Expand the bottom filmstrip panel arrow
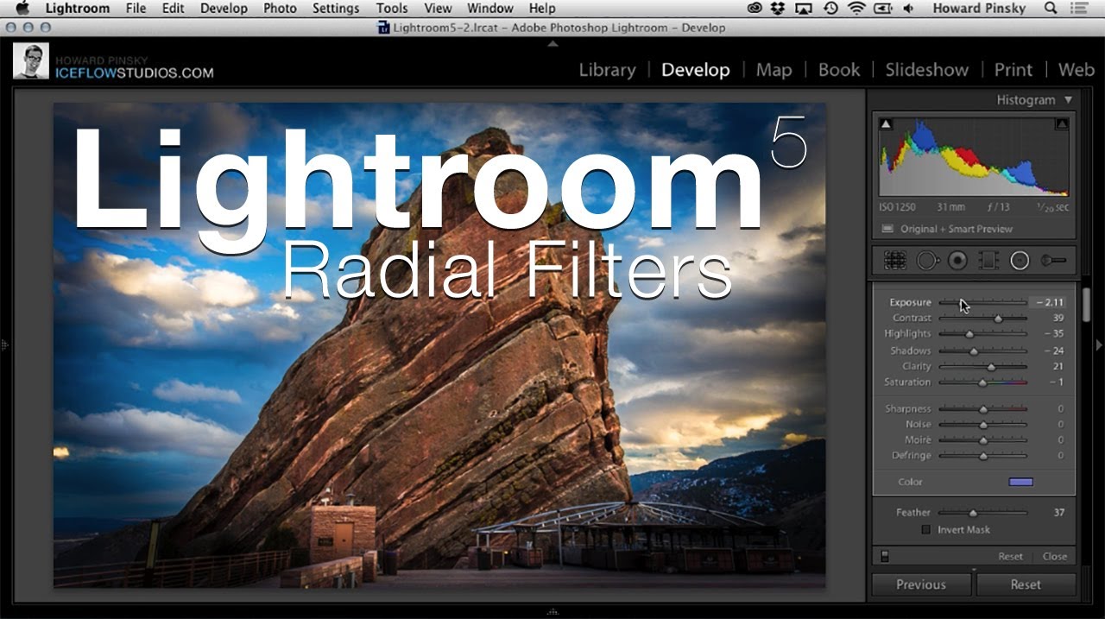This screenshot has height=619, width=1105. coord(552,611)
